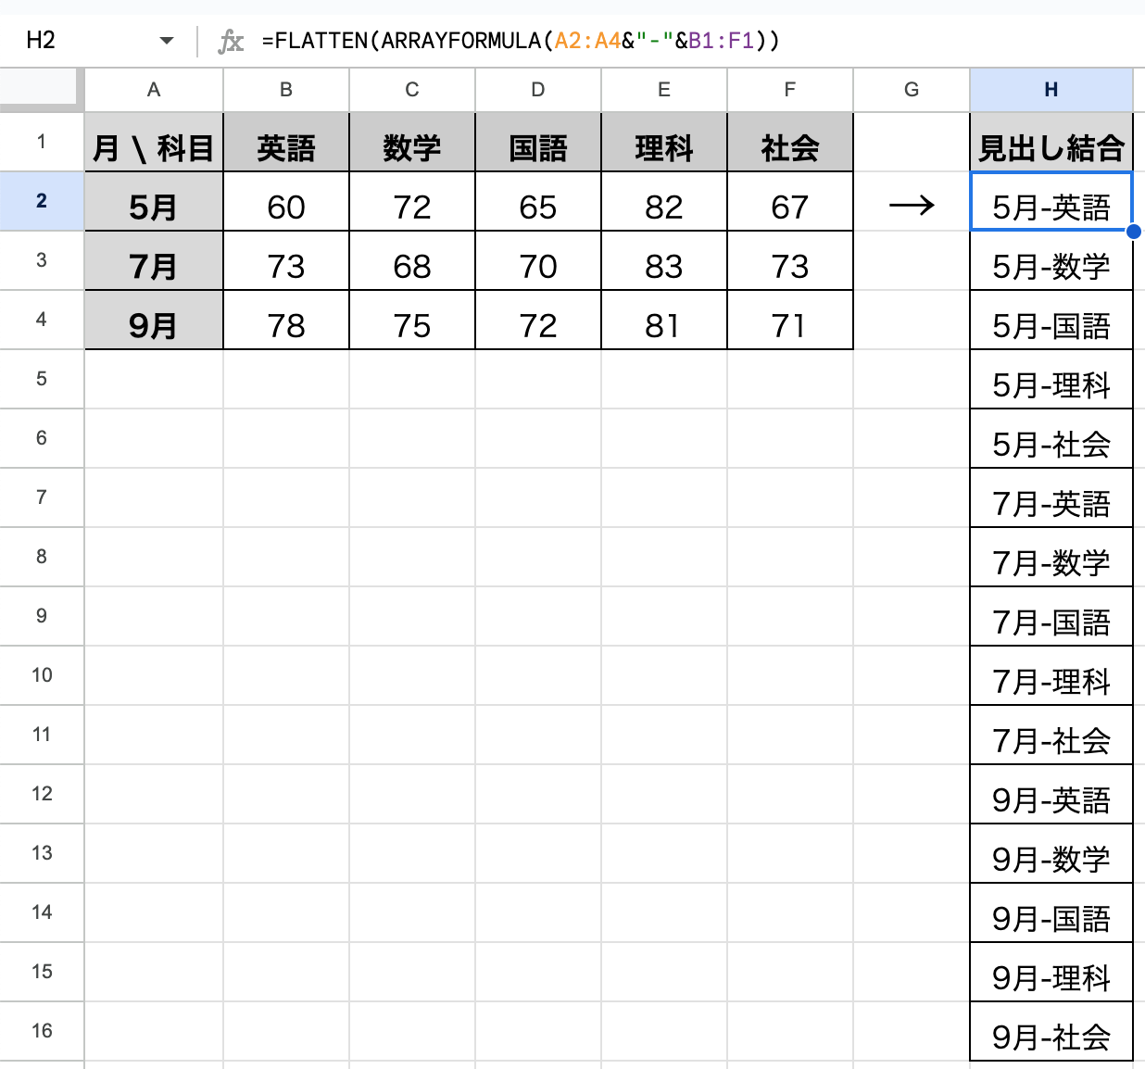The width and height of the screenshot is (1145, 1069).
Task: Select row header 2
Action: click(x=41, y=202)
